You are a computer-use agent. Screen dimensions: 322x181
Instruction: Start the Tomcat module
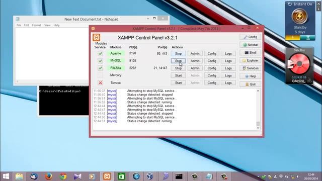click(x=178, y=83)
